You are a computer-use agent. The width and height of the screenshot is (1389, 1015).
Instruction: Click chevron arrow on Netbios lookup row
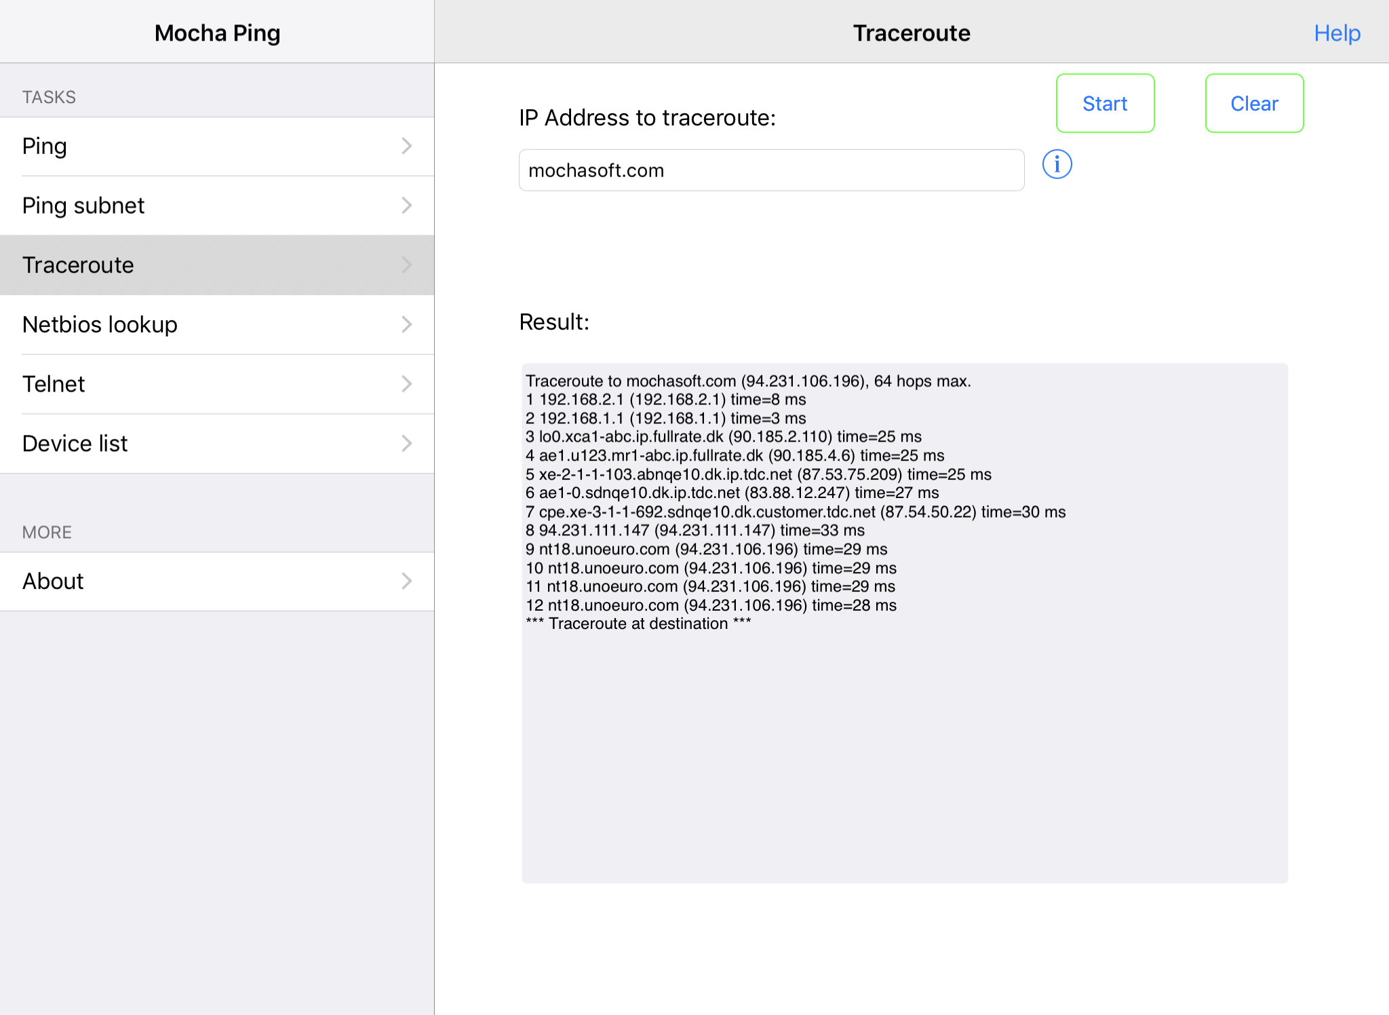coord(407,324)
